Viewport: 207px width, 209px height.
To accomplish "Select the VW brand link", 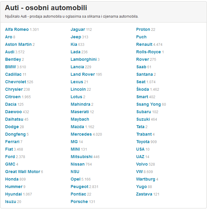I will [x=139, y=172].
